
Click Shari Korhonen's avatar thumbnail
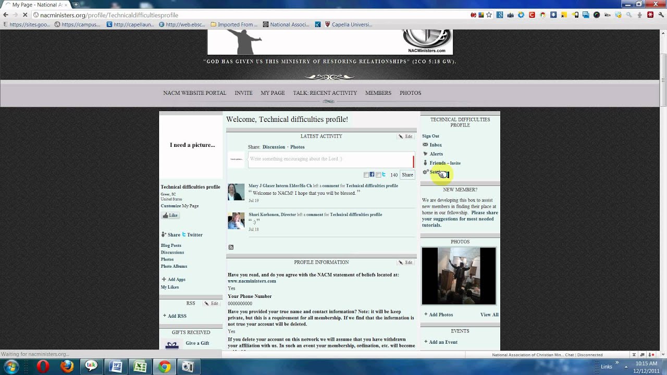point(236,220)
